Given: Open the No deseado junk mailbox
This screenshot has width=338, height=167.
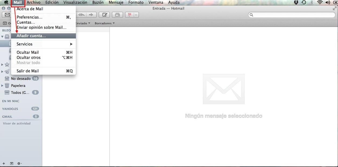Looking at the screenshot, I should pos(21,79).
